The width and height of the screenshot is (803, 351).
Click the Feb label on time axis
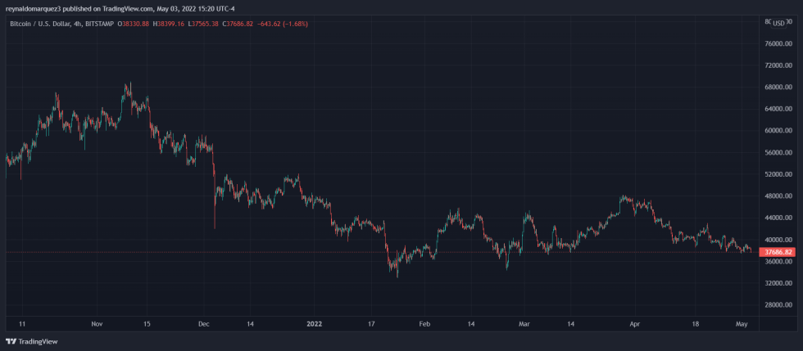424,324
